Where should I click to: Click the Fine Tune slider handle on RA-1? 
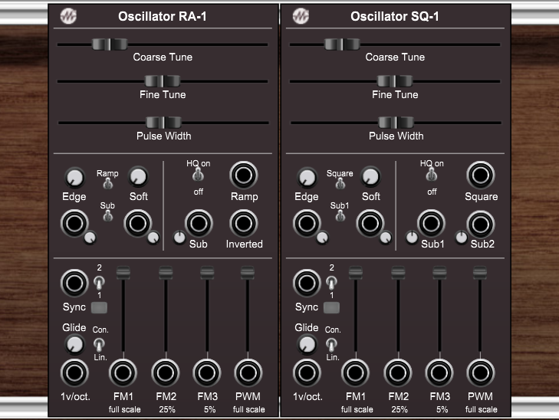(163, 81)
